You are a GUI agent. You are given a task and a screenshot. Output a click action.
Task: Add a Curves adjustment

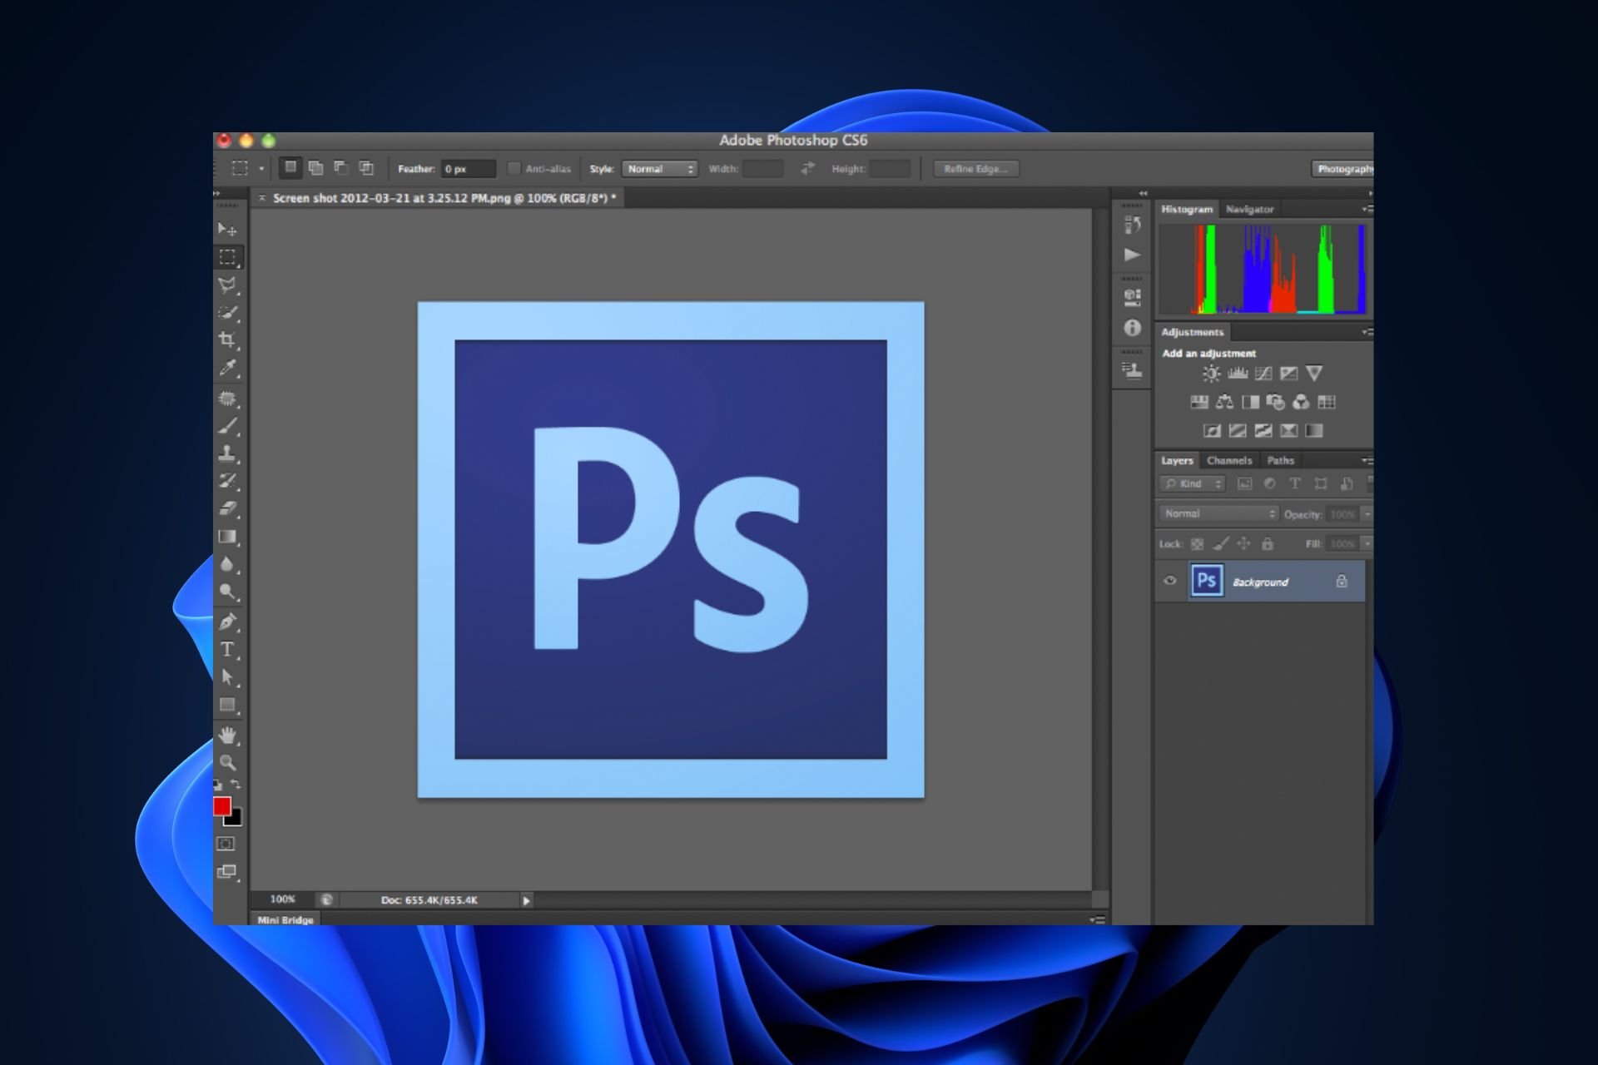click(x=1263, y=374)
